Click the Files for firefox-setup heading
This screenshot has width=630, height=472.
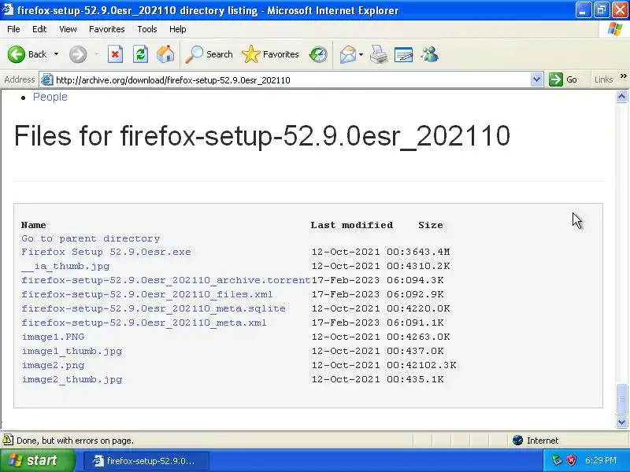(x=262, y=135)
